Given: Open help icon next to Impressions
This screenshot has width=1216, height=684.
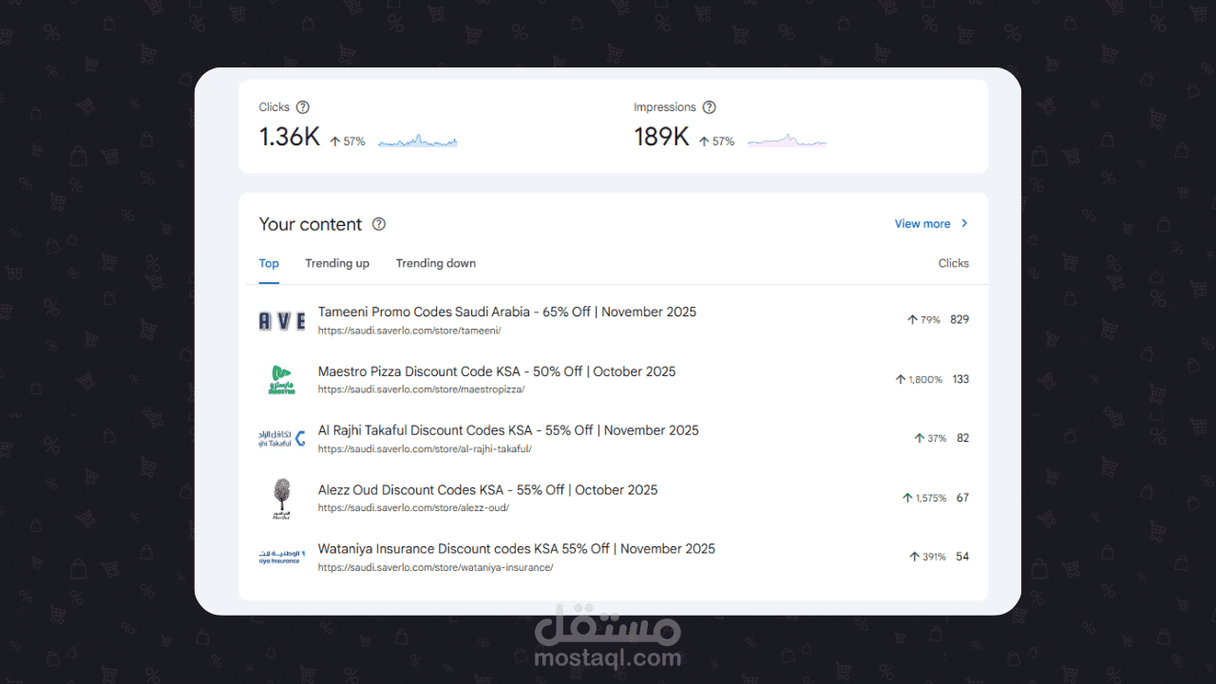Looking at the screenshot, I should [x=709, y=107].
